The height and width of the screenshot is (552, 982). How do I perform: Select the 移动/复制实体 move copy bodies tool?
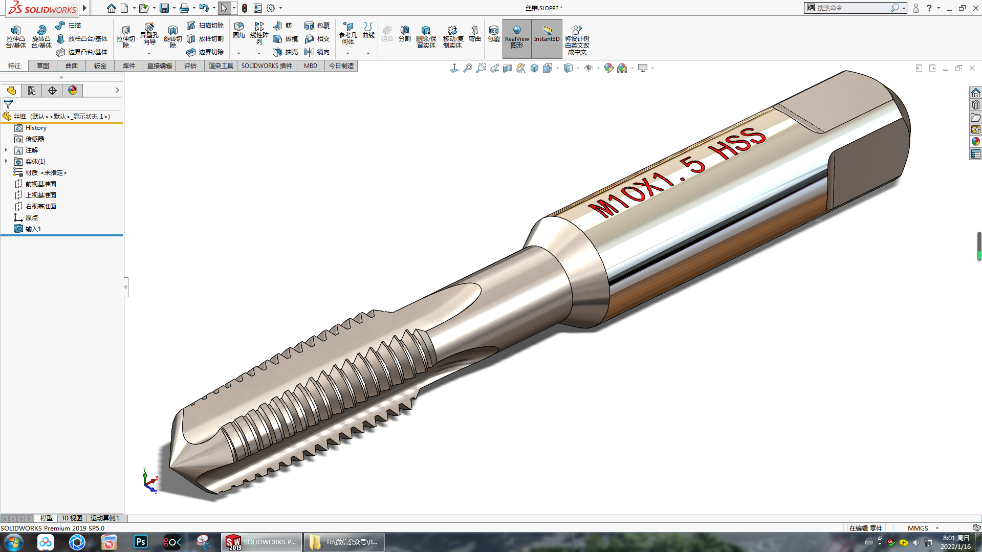[453, 37]
